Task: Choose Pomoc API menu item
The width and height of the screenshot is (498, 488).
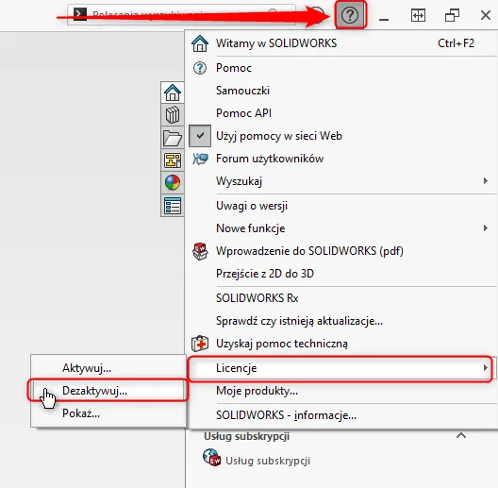Action: pyautogui.click(x=341, y=113)
